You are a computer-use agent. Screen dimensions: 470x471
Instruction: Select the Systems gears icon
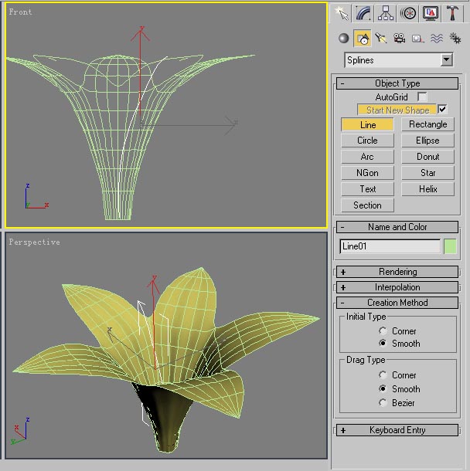coord(455,38)
